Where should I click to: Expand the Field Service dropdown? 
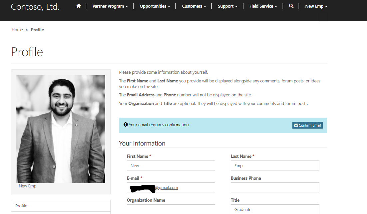[263, 6]
